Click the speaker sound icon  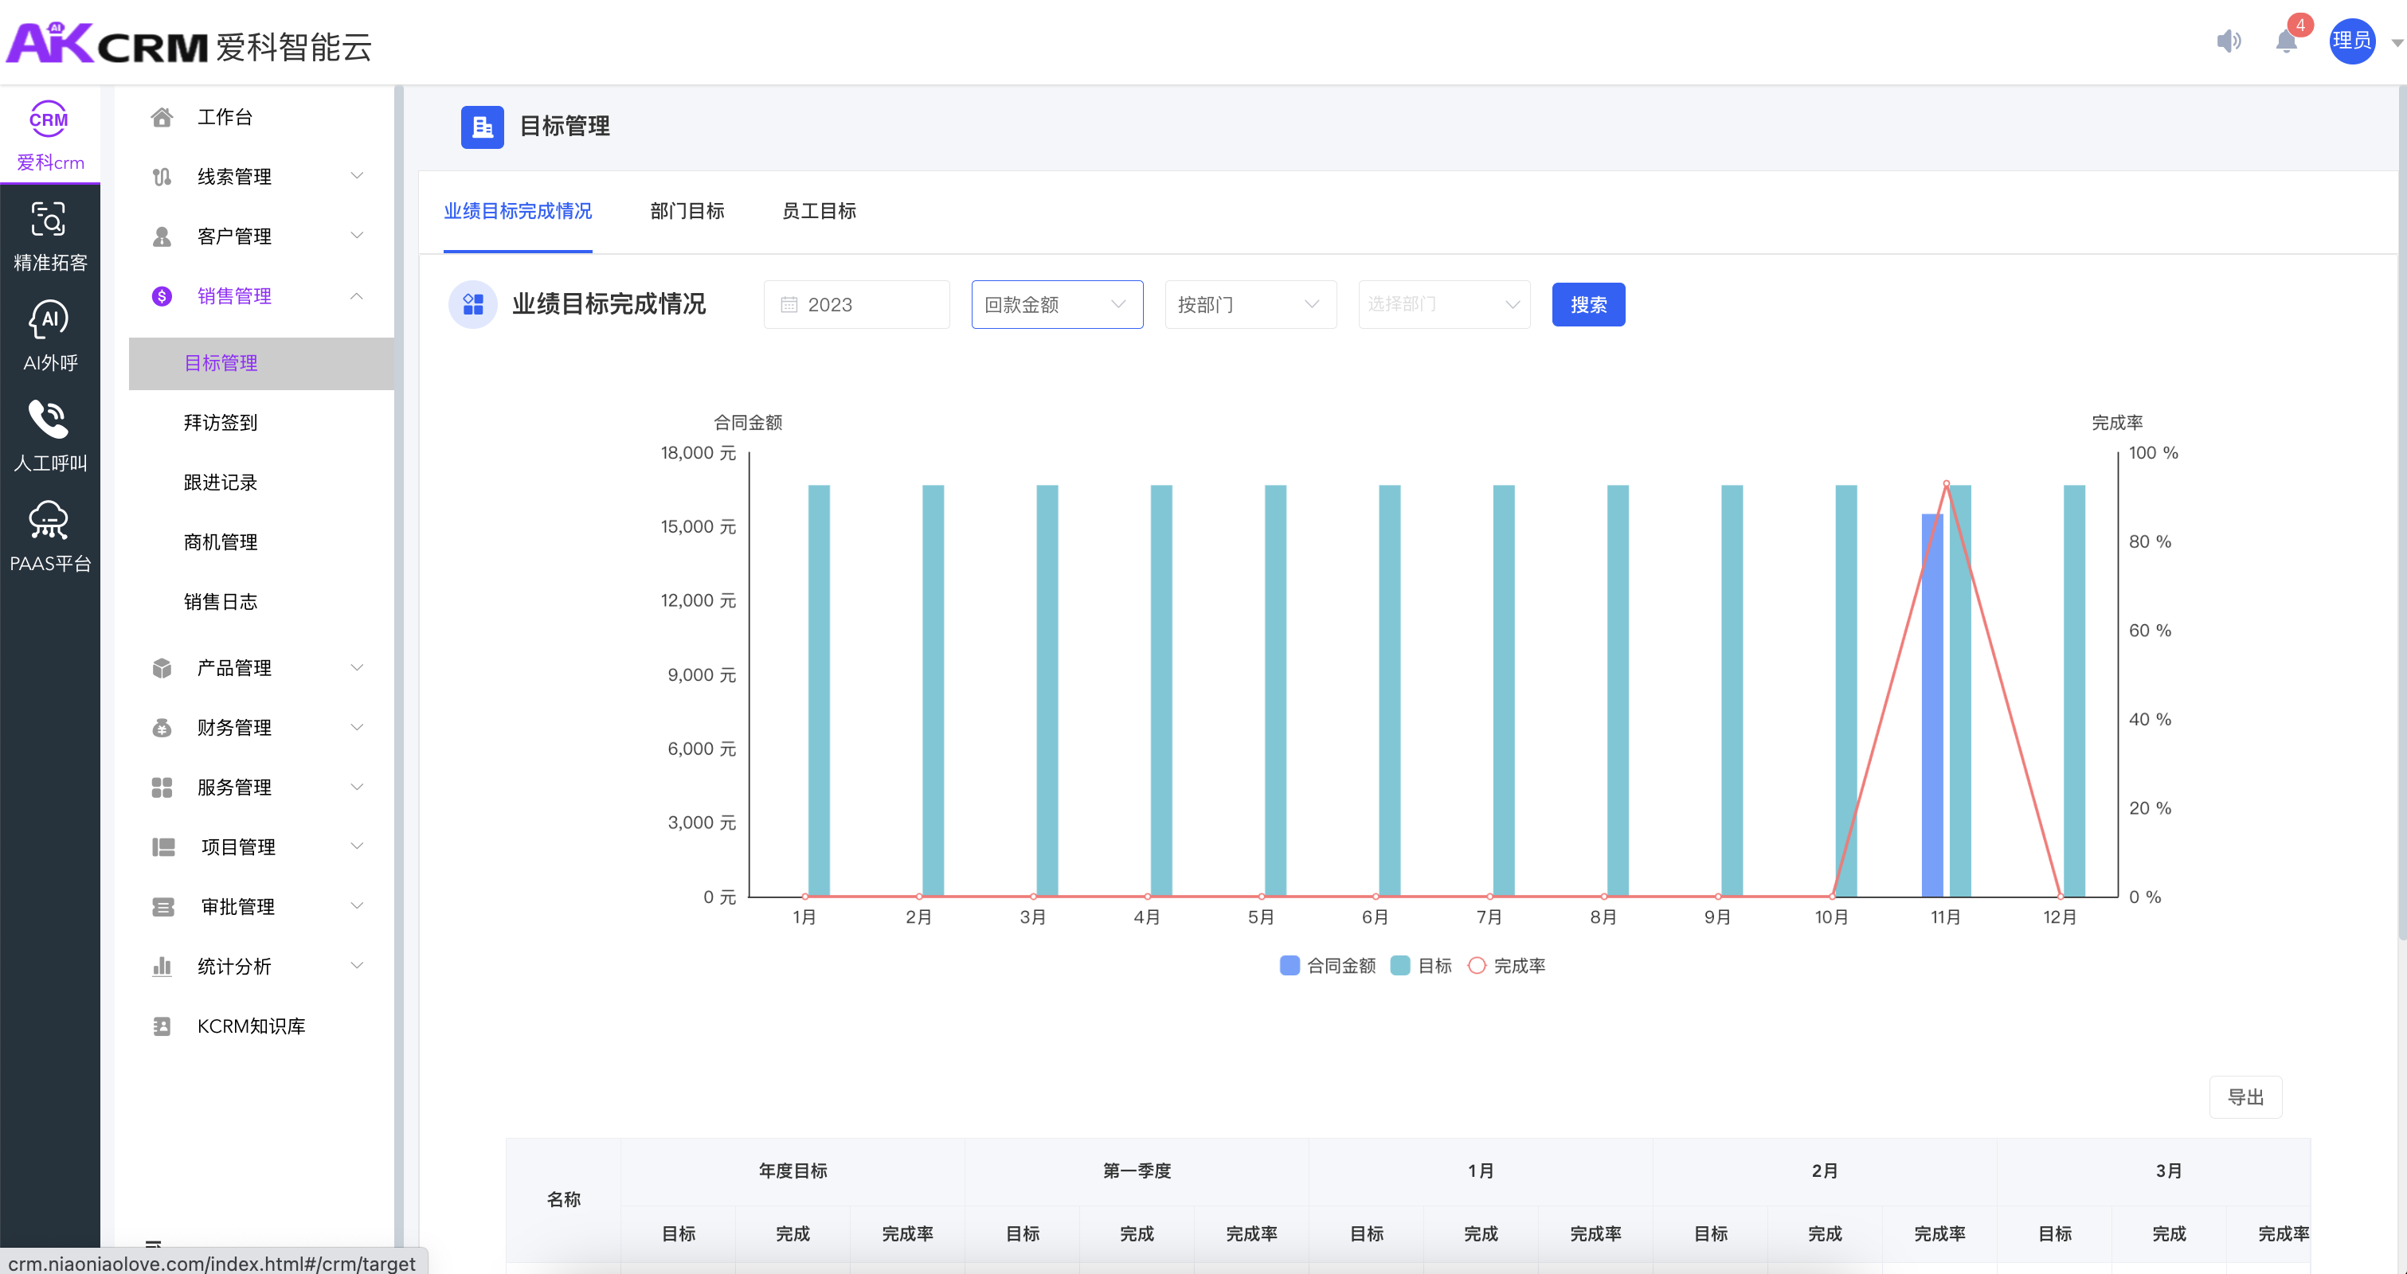pos(2229,41)
